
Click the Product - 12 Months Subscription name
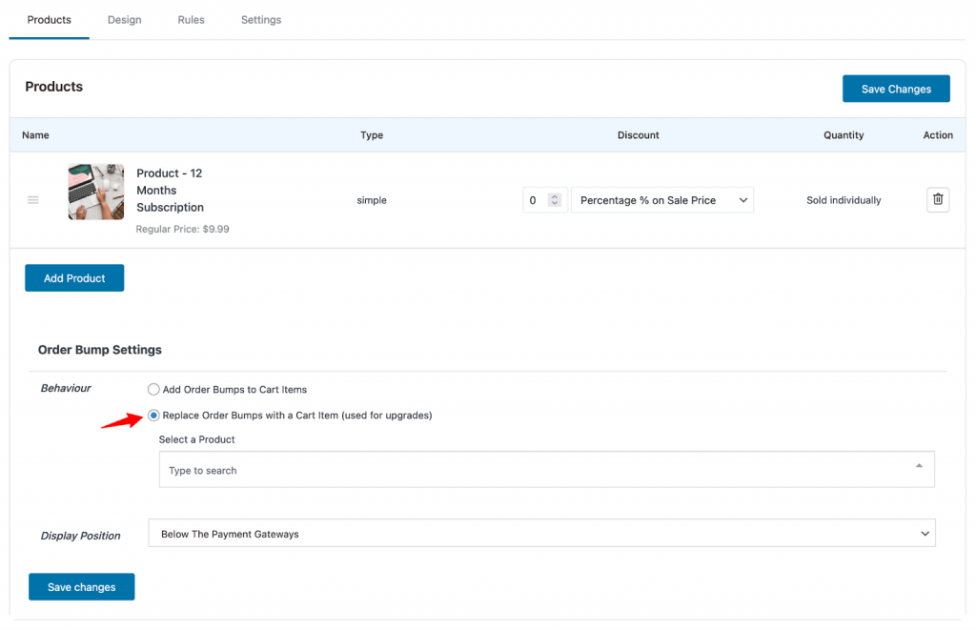click(170, 190)
